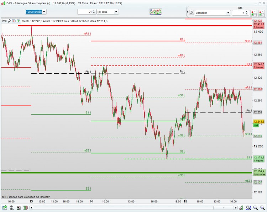Viewport: 267px width, 212px height.
Task: Increase the 21 ticks value stepper
Action: pyautogui.click(x=94, y=11)
